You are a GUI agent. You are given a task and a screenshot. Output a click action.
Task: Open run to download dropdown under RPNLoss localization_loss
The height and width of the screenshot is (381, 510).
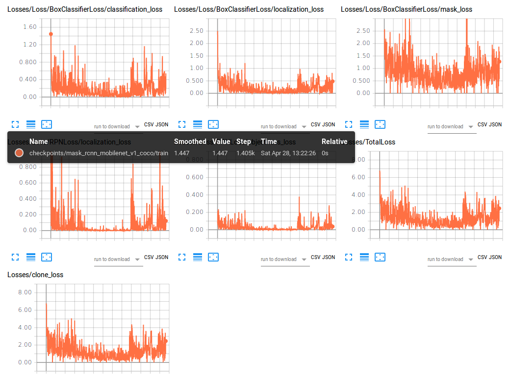(118, 260)
